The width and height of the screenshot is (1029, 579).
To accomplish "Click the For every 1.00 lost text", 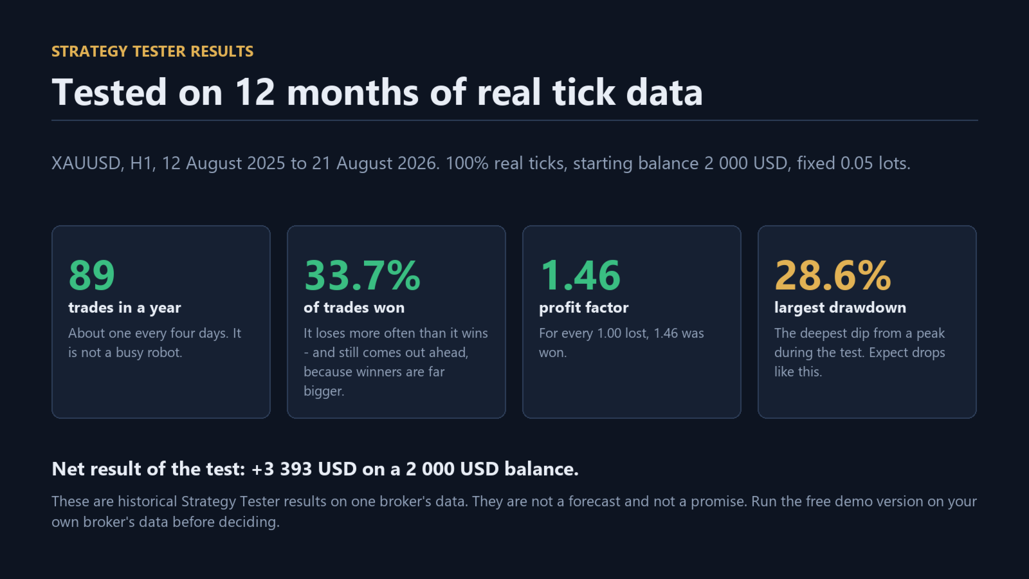I will point(621,343).
